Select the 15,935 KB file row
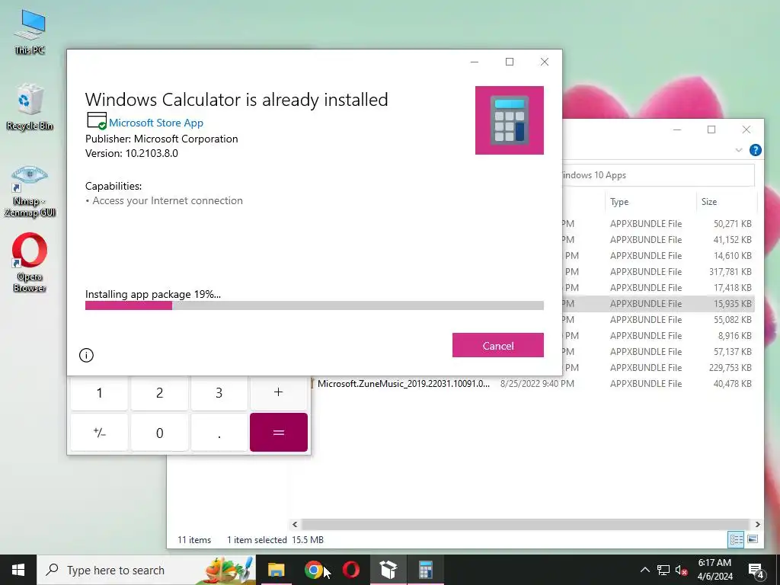Viewport: 780px width, 585px height. pyautogui.click(x=658, y=303)
